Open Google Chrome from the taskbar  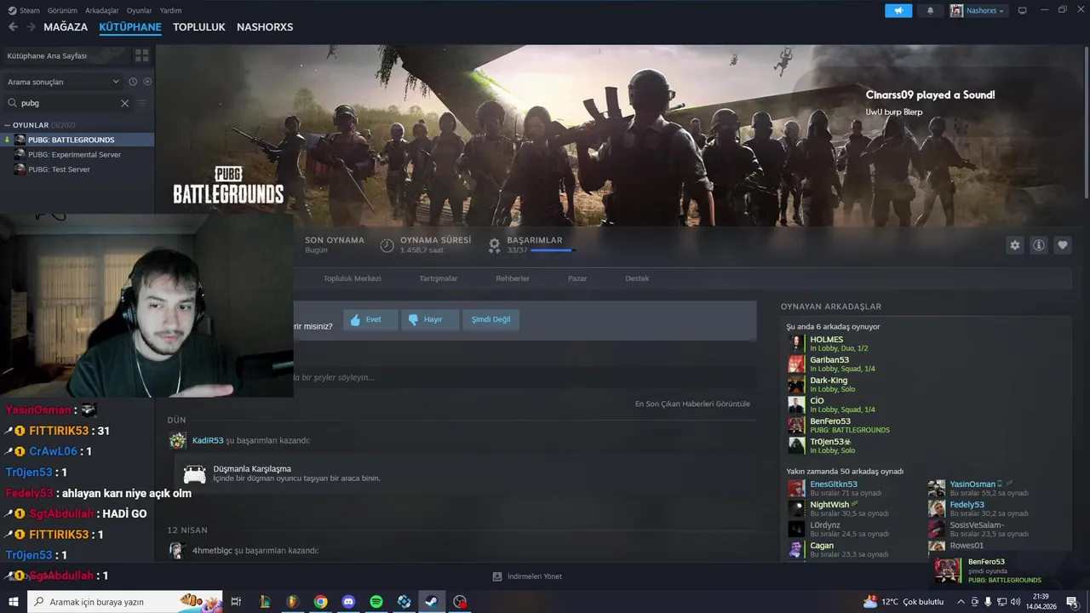click(x=320, y=601)
